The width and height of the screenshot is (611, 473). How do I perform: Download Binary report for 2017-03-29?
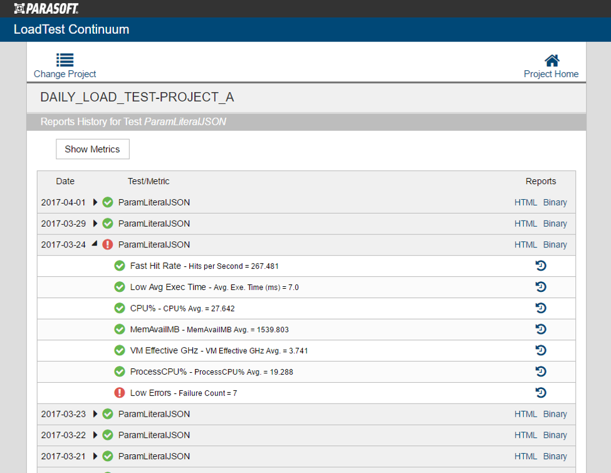(x=555, y=224)
